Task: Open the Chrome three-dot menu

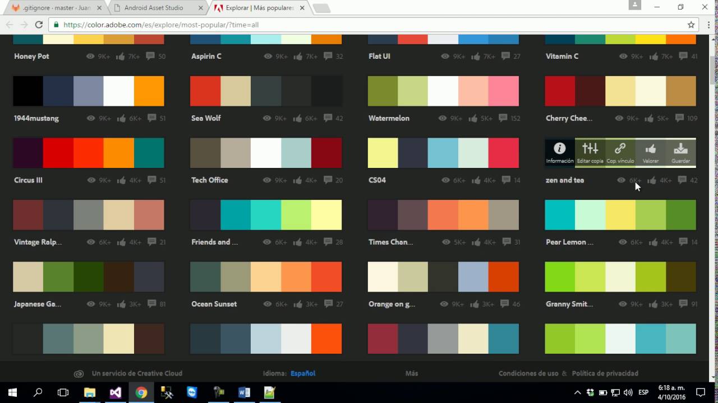Action: [x=708, y=25]
